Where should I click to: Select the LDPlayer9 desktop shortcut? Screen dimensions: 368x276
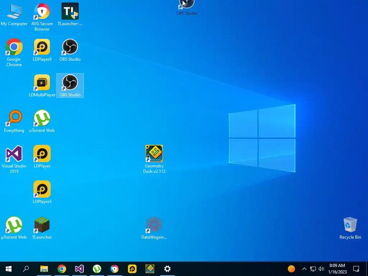click(42, 50)
